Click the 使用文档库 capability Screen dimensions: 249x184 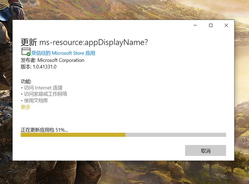point(36,101)
